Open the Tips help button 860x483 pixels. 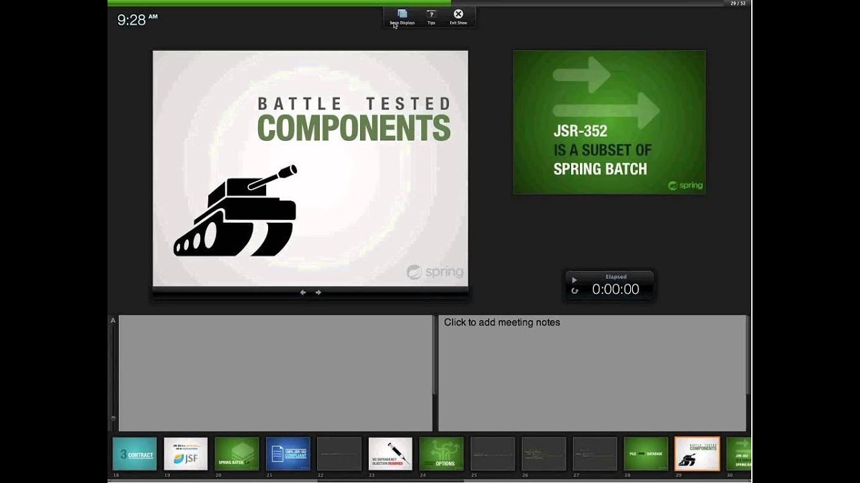431,14
